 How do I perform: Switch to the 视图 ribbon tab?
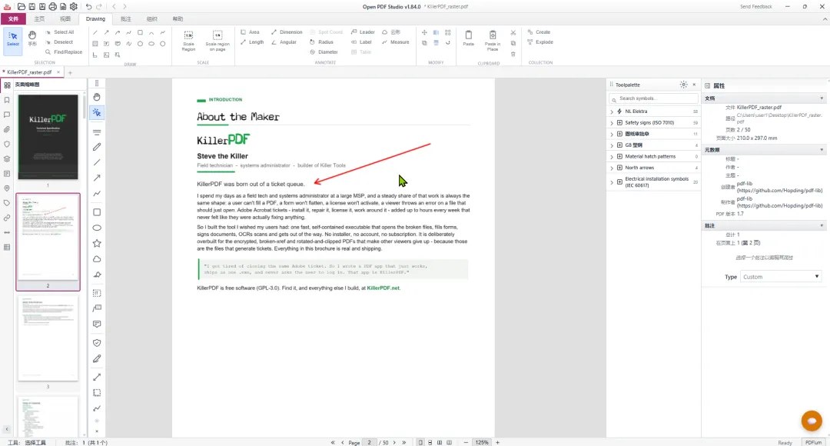tap(65, 19)
